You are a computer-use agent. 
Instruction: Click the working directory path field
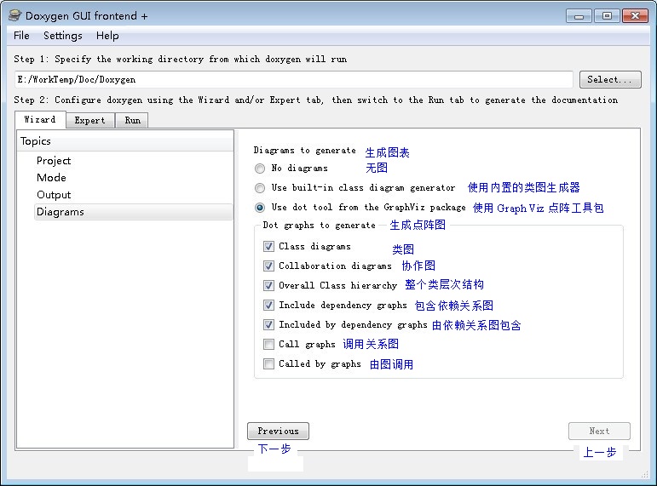click(x=294, y=79)
